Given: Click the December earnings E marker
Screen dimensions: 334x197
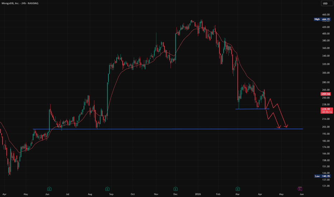Looking at the screenshot, I should tap(176, 189).
